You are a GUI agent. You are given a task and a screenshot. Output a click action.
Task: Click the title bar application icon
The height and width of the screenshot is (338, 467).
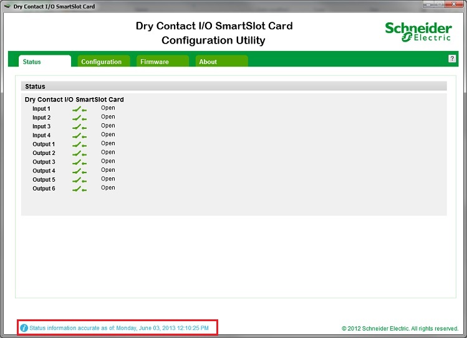[x=7, y=6]
